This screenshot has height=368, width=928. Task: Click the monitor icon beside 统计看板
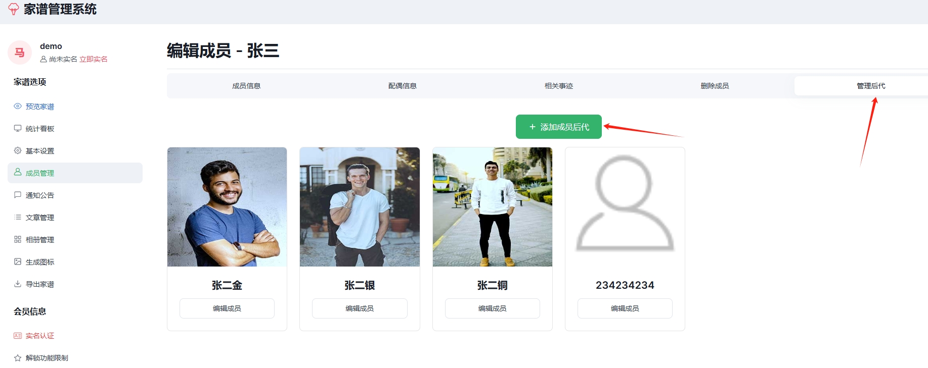[18, 128]
